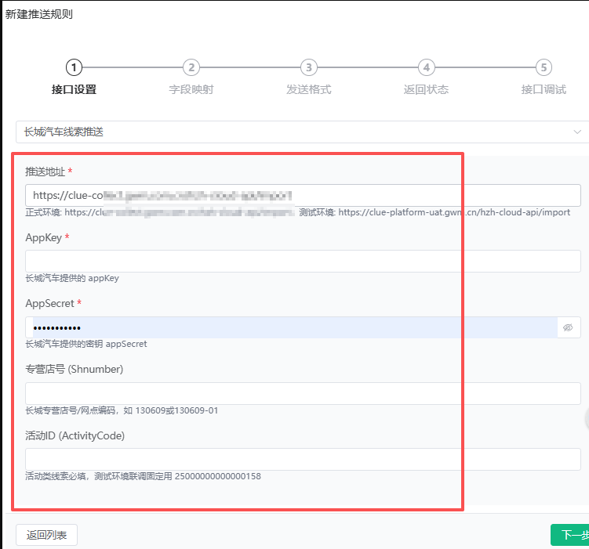The width and height of the screenshot is (589, 549).
Task: Click the 测试环境 URL hint text
Action: pyautogui.click(x=434, y=212)
